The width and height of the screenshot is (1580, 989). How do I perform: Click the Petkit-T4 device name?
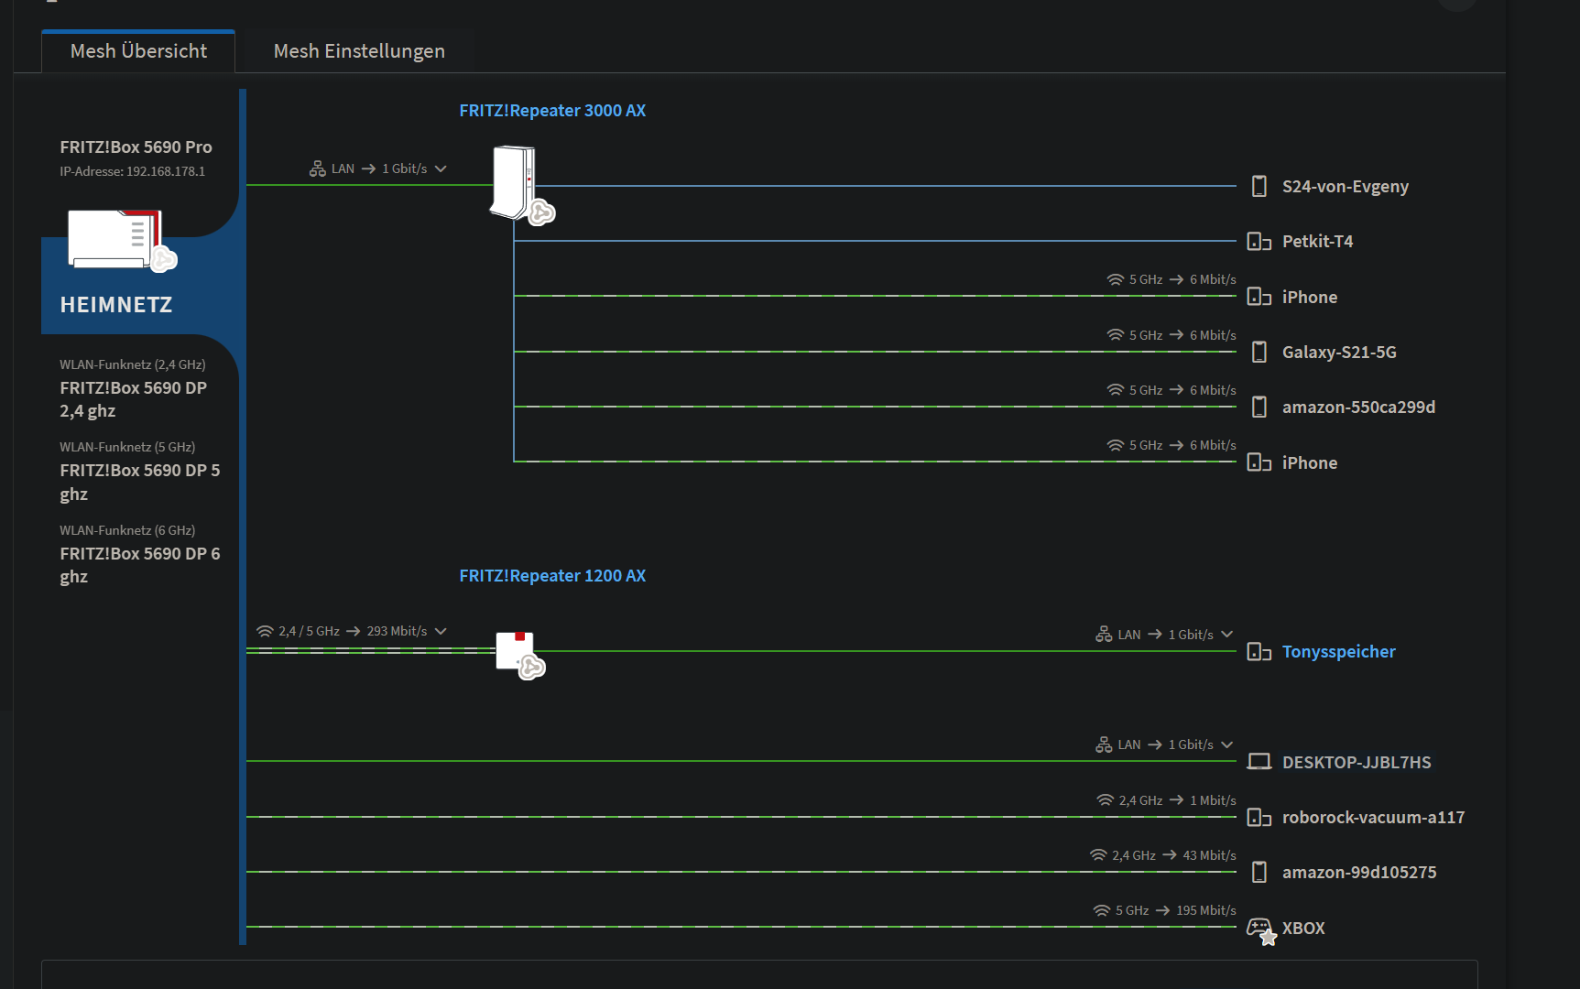pos(1317,241)
